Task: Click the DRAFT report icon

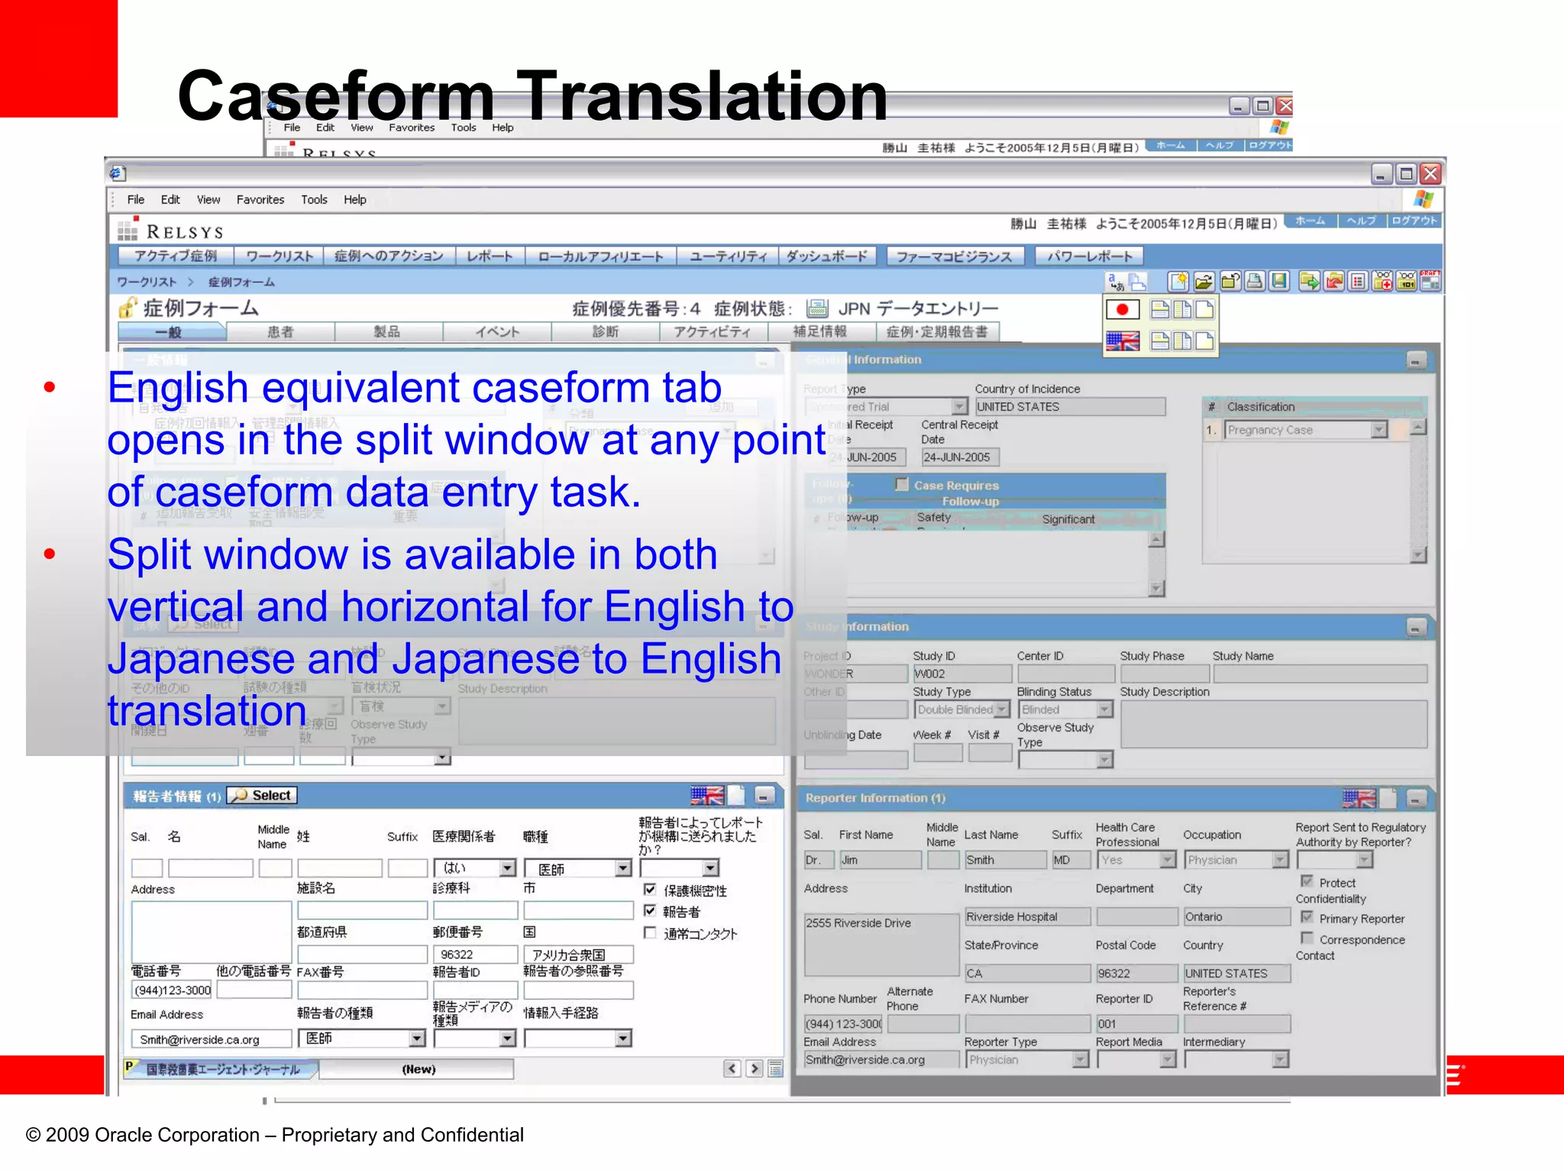Action: click(1430, 281)
